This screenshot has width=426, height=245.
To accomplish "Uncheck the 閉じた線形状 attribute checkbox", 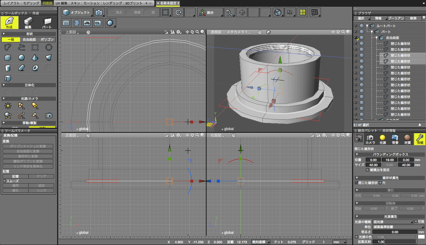I will click(356, 183).
